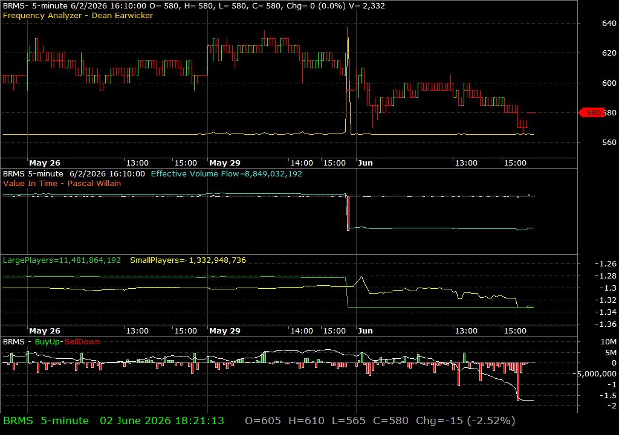Screen dimensions: 619x435
Task: Click the status bar 'L=565' value
Action: point(349,420)
